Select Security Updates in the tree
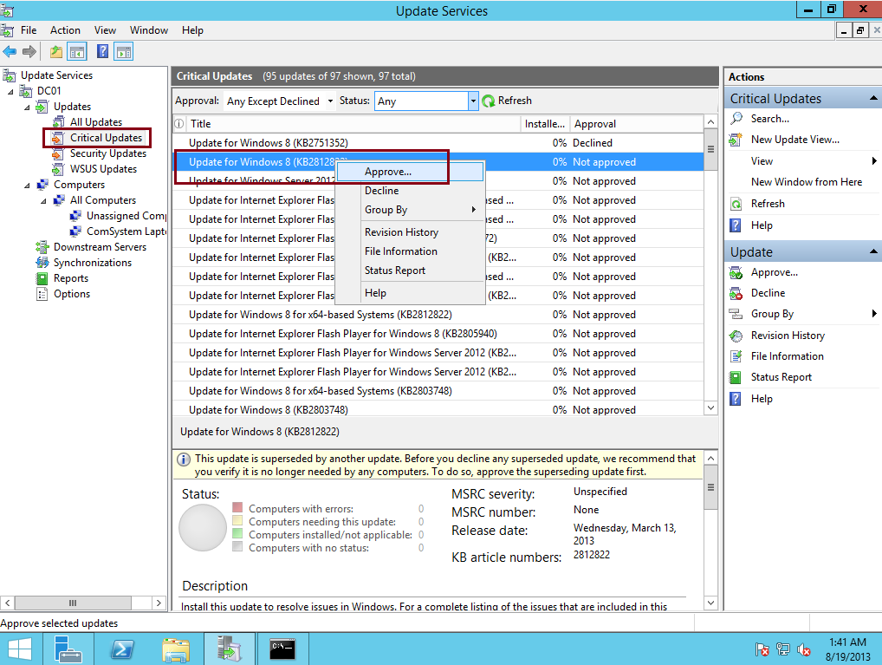 [x=108, y=153]
